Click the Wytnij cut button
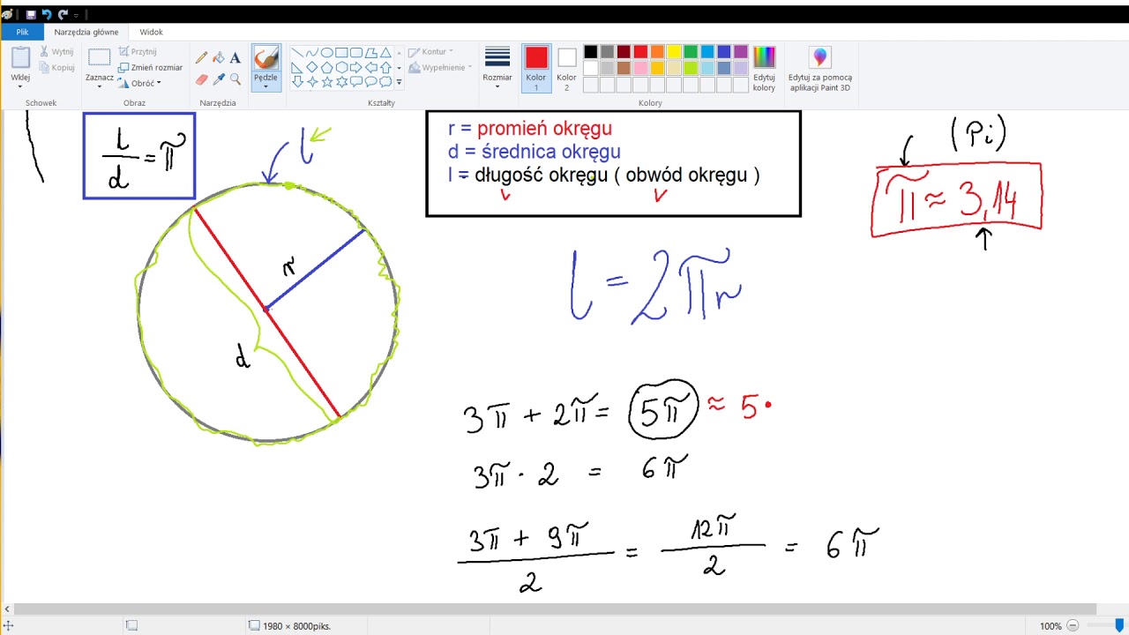 tap(56, 52)
